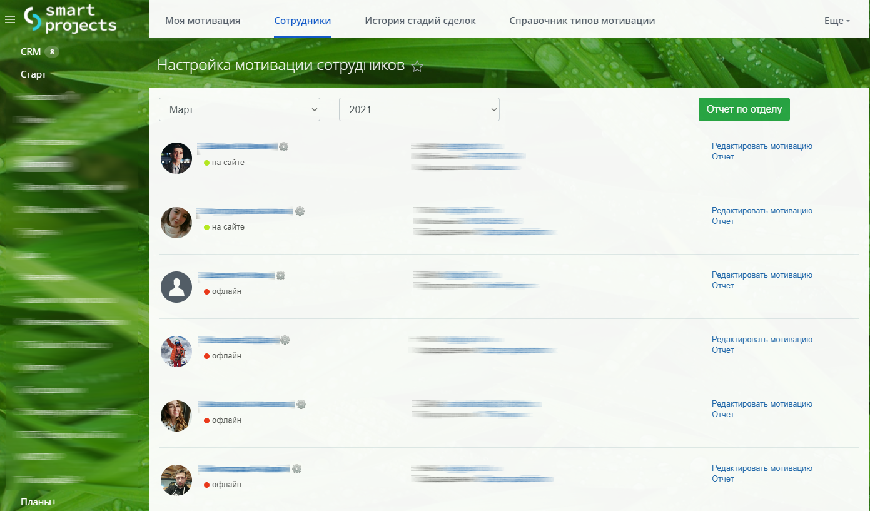Open Отчет link for the third employee
The width and height of the screenshot is (870, 511).
(x=723, y=286)
